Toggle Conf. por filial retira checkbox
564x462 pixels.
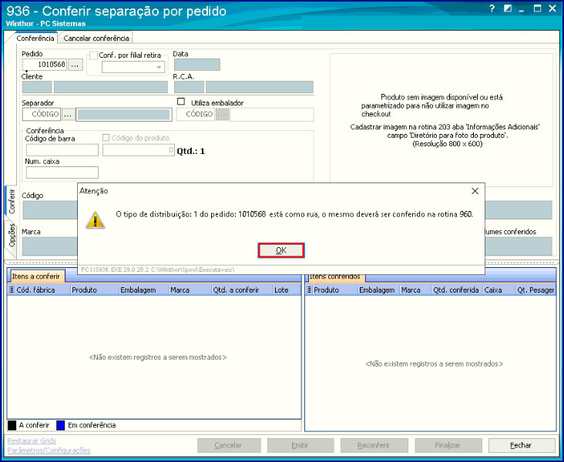93,55
